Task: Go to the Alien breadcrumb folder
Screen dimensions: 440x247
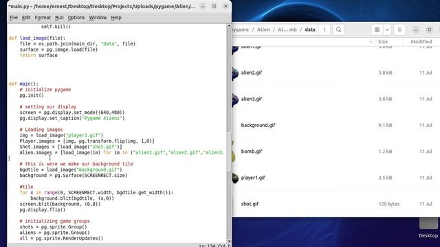Action: (263, 30)
